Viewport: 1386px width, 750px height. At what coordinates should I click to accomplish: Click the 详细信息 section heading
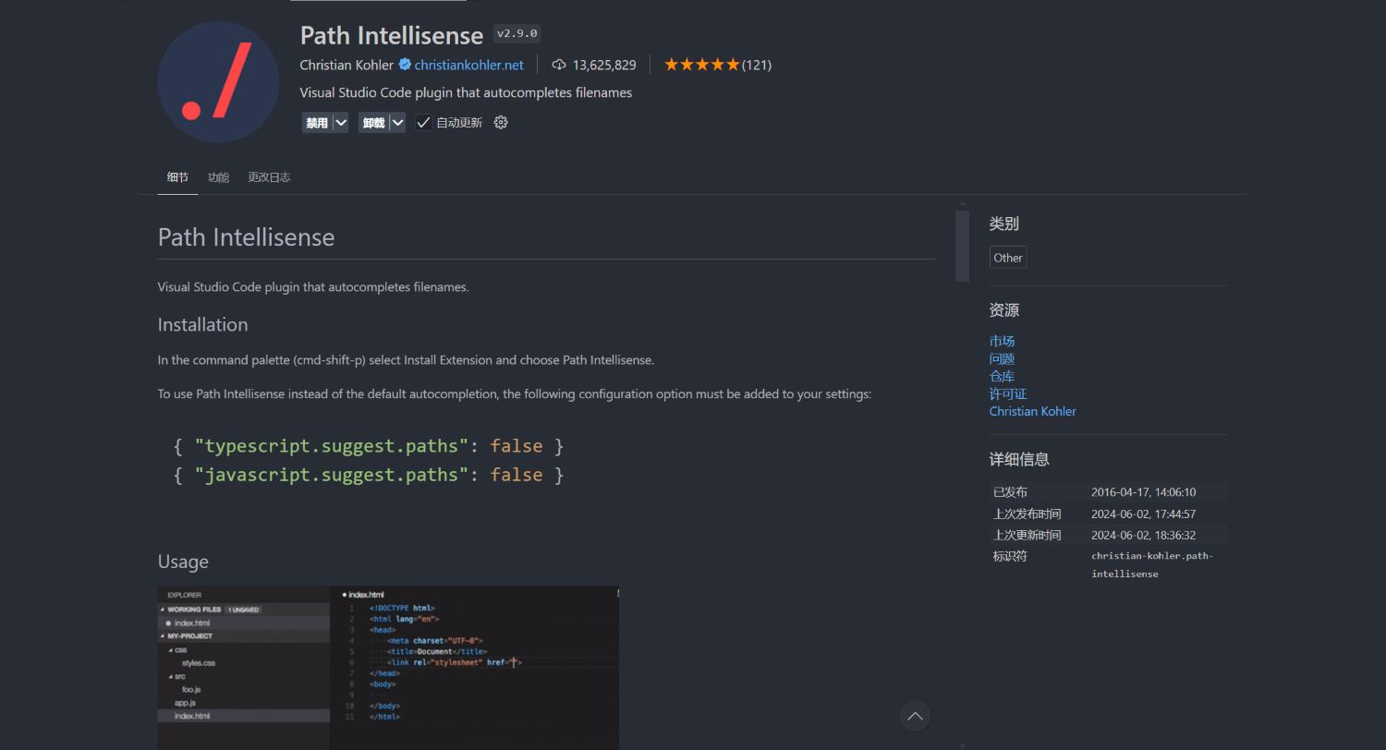tap(1019, 459)
